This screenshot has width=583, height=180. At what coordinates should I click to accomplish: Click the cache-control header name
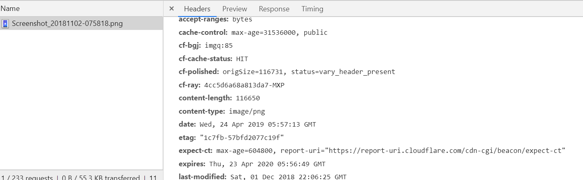[x=203, y=32]
